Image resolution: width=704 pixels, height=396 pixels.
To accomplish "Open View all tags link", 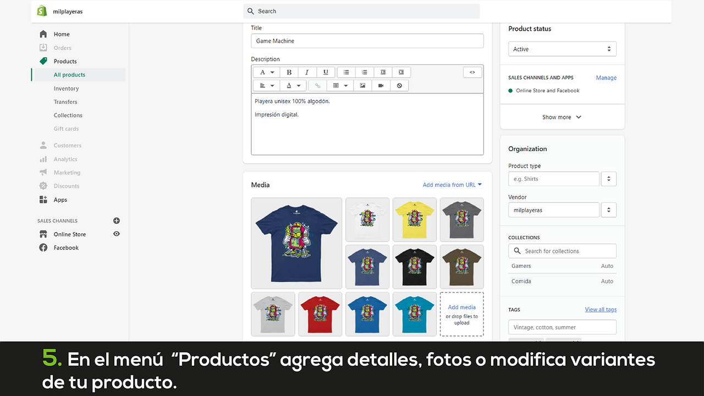I will (600, 309).
